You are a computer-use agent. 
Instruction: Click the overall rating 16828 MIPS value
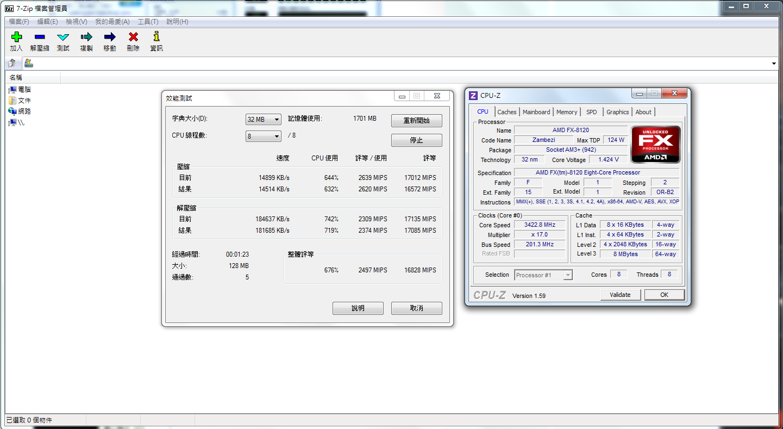pyautogui.click(x=421, y=270)
